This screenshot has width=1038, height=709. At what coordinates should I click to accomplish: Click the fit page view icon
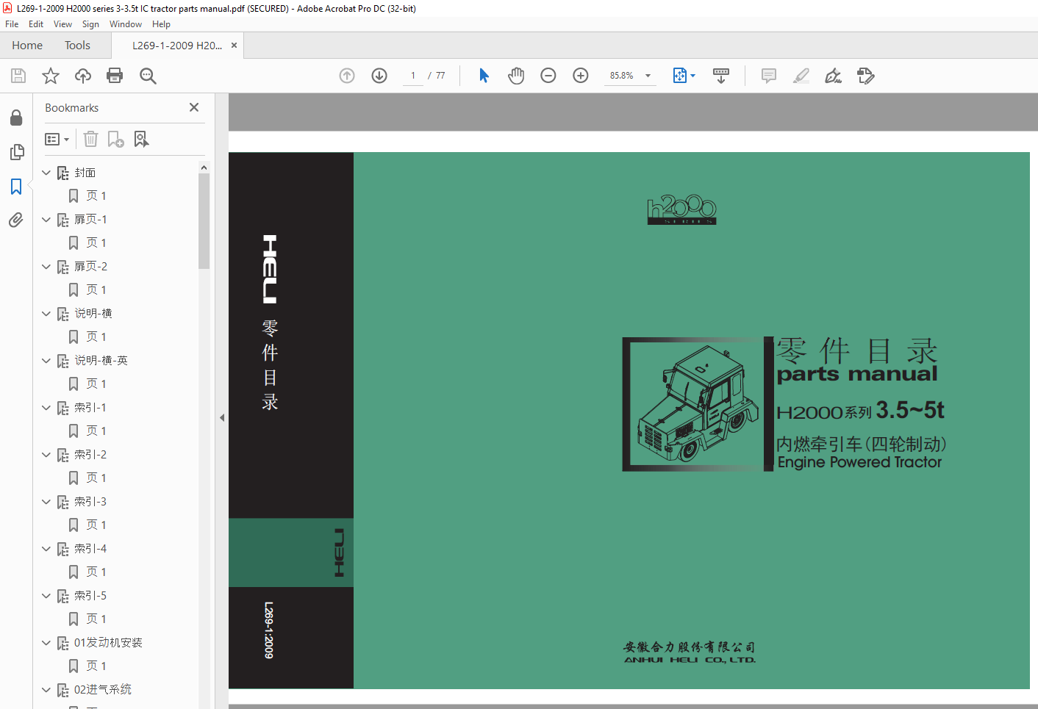(x=680, y=76)
